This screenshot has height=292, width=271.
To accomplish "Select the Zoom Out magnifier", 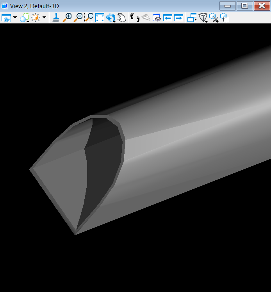I will (78, 18).
